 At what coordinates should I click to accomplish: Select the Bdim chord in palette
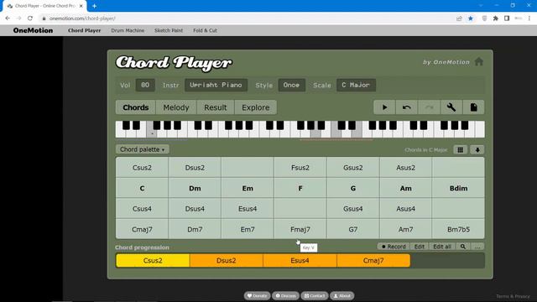click(x=458, y=188)
